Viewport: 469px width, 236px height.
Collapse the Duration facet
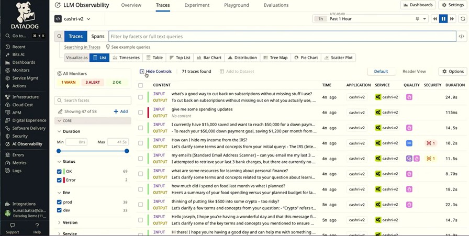(x=69, y=131)
